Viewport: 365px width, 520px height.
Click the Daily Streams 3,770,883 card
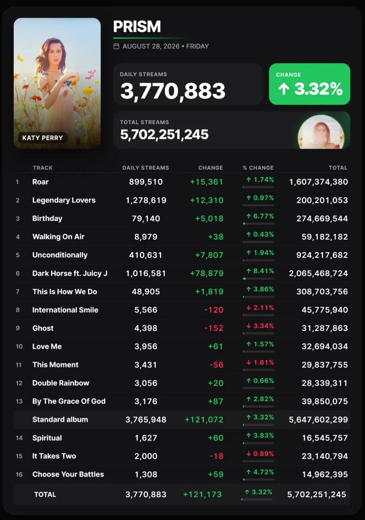[x=188, y=84]
